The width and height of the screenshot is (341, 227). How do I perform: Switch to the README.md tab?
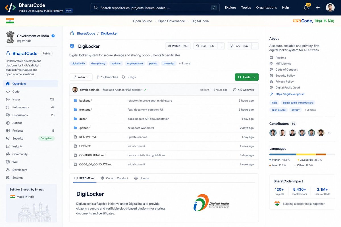[x=85, y=178]
